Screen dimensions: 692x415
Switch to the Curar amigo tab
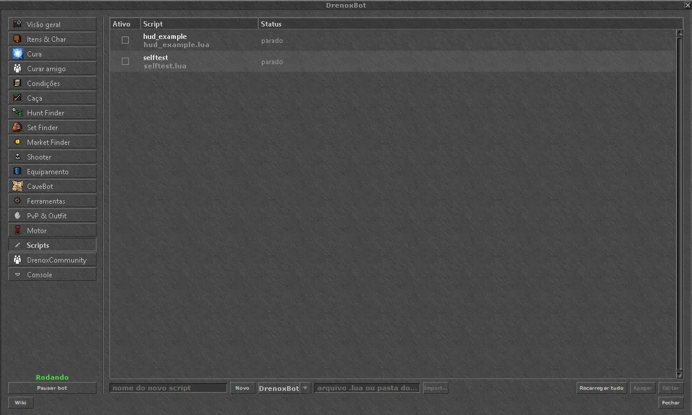pyautogui.click(x=52, y=68)
